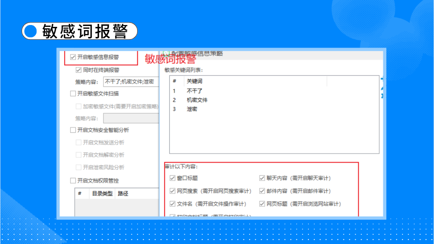Screen dimensions: 434x244
Task: Toggle 窗口标题 audit checkbox
Action: (x=172, y=178)
